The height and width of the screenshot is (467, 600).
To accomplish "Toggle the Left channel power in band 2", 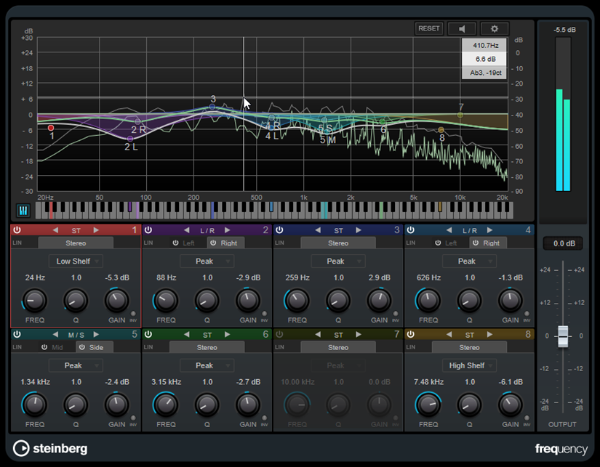I will (176, 243).
